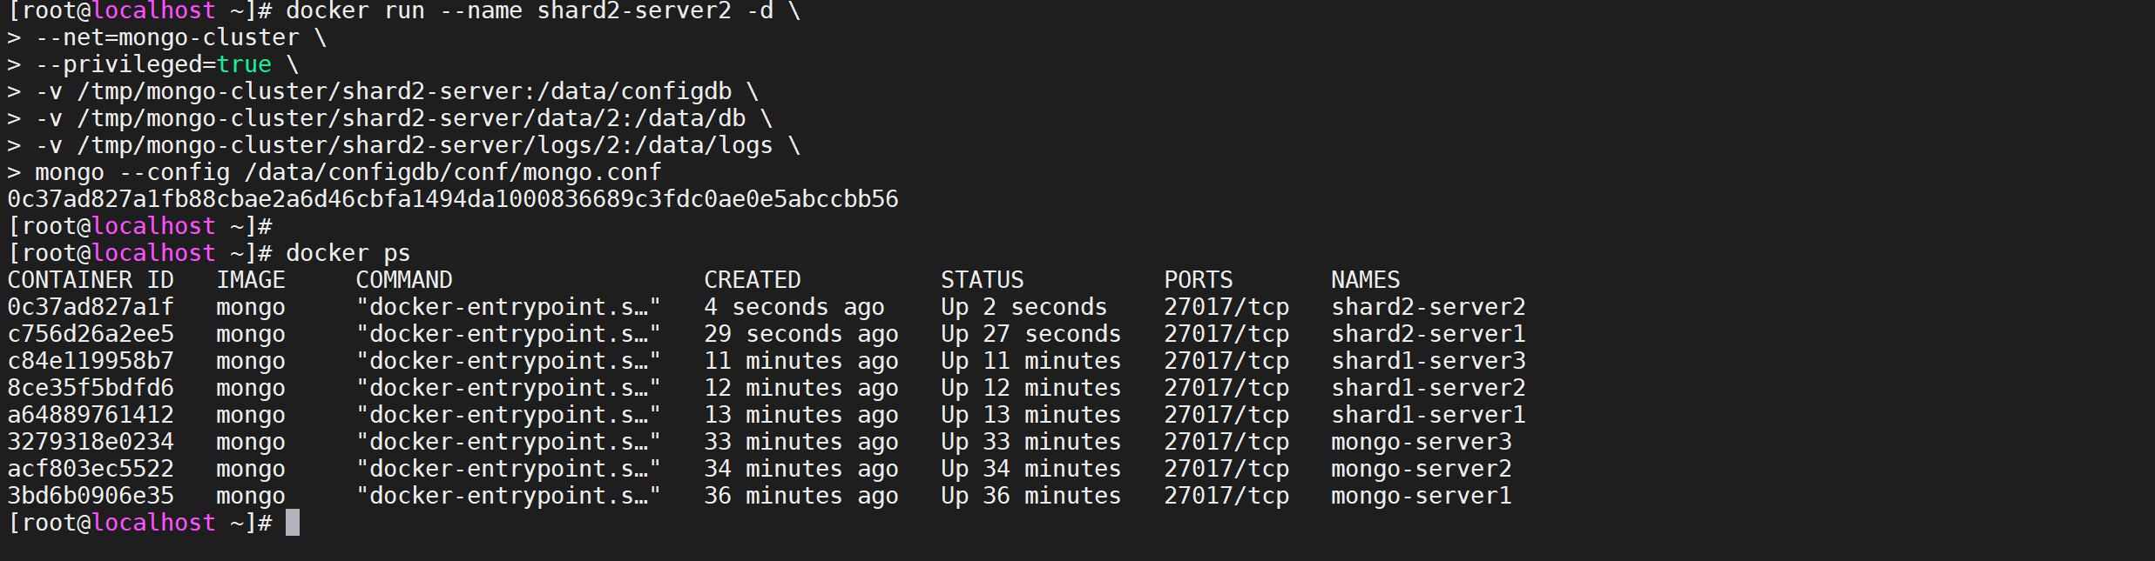Click the PORTS column header
This screenshot has height=561, width=2155.
pos(1198,280)
